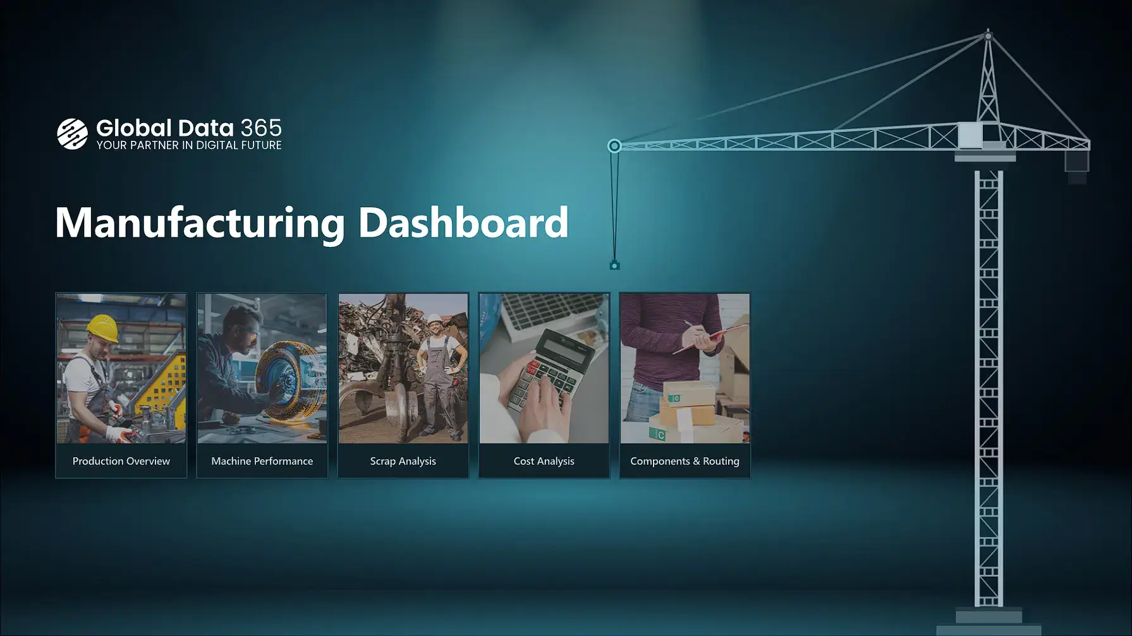This screenshot has width=1132, height=636.
Task: Click the 'Your Partner in Digital Future' tagline
Action: coord(188,145)
